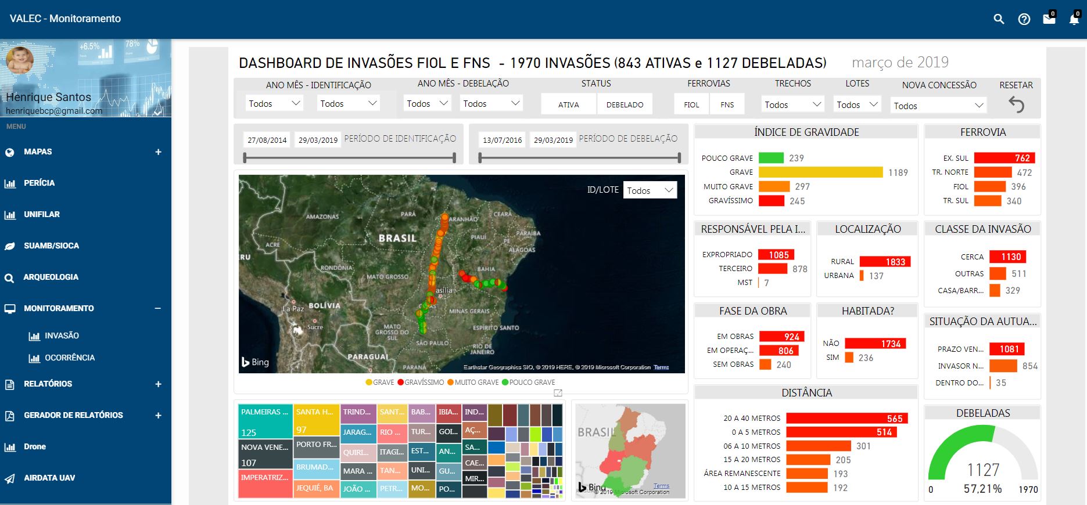Image resolution: width=1087 pixels, height=505 pixels.
Task: Toggle the FNS railway filter button
Action: (x=727, y=104)
